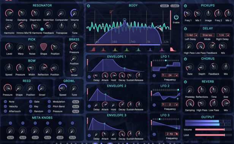
Task: Open the LFO 2 frequency 2 field
Action: [170, 105]
